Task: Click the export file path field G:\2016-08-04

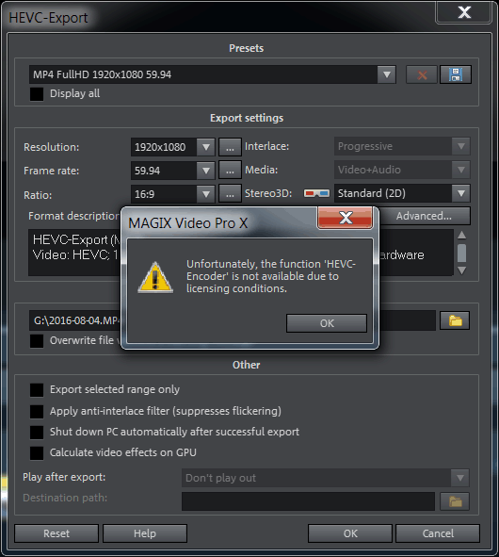Action: tap(233, 320)
